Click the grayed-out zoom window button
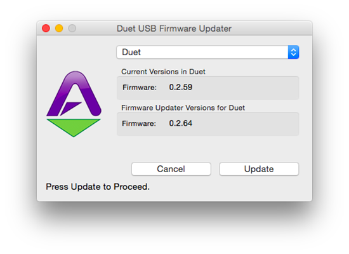The image size is (349, 254). click(x=72, y=29)
